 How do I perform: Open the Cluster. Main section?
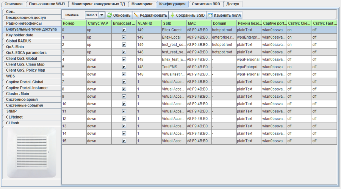click(x=32, y=94)
